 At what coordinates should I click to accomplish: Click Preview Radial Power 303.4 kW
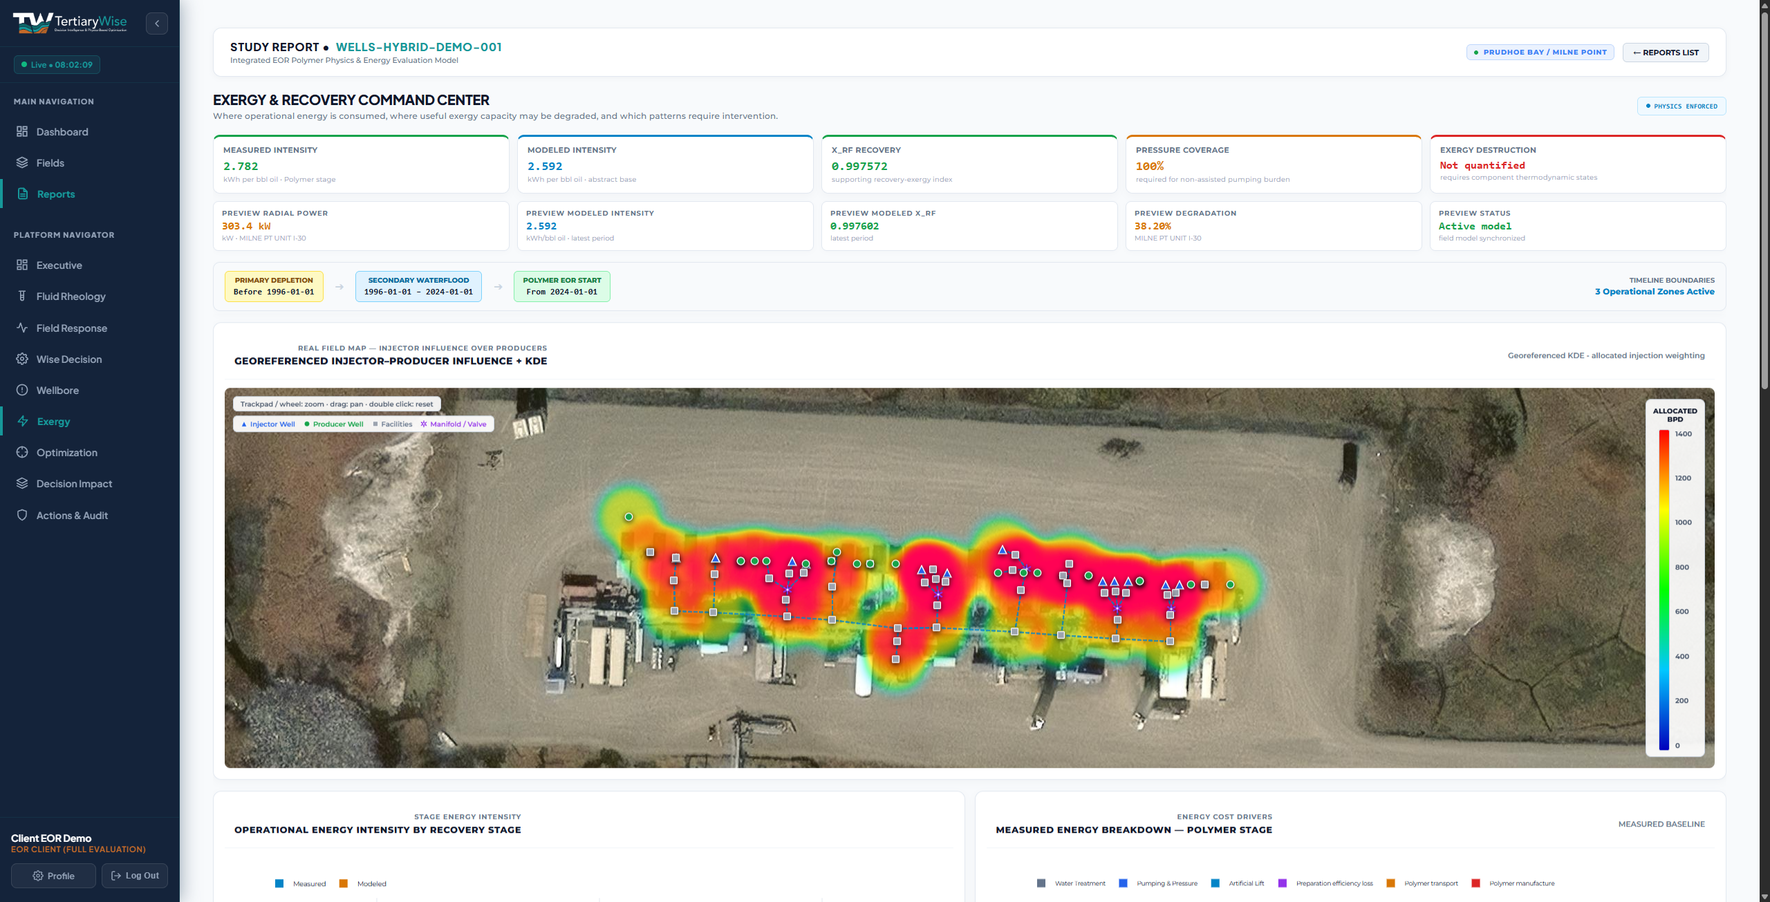coord(246,227)
